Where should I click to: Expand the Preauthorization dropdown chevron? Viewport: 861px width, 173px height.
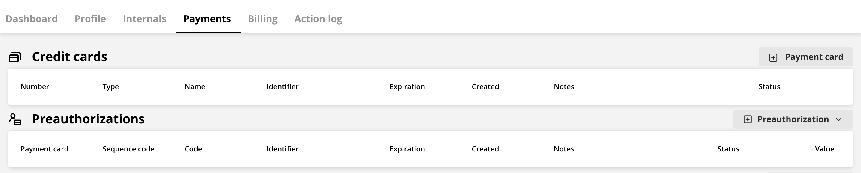pyautogui.click(x=838, y=119)
